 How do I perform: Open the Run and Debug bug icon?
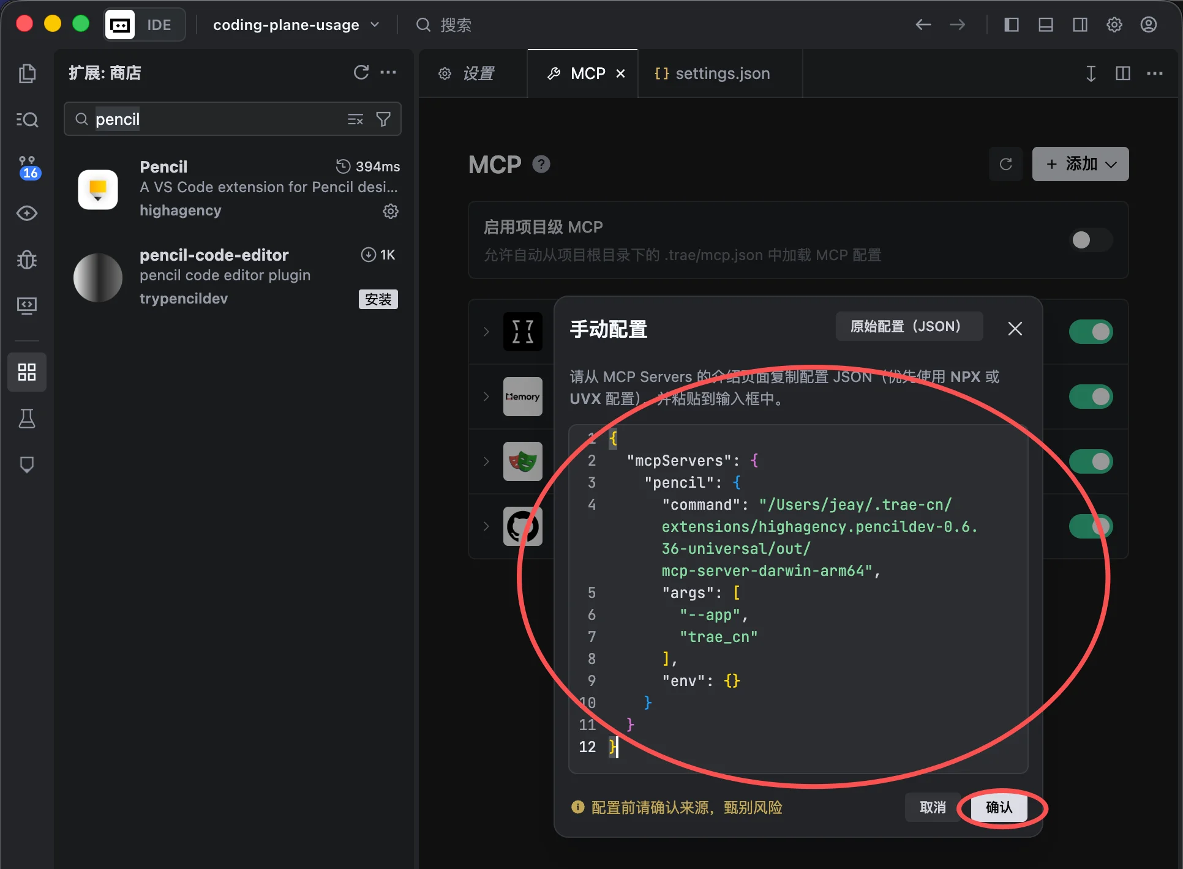point(27,259)
